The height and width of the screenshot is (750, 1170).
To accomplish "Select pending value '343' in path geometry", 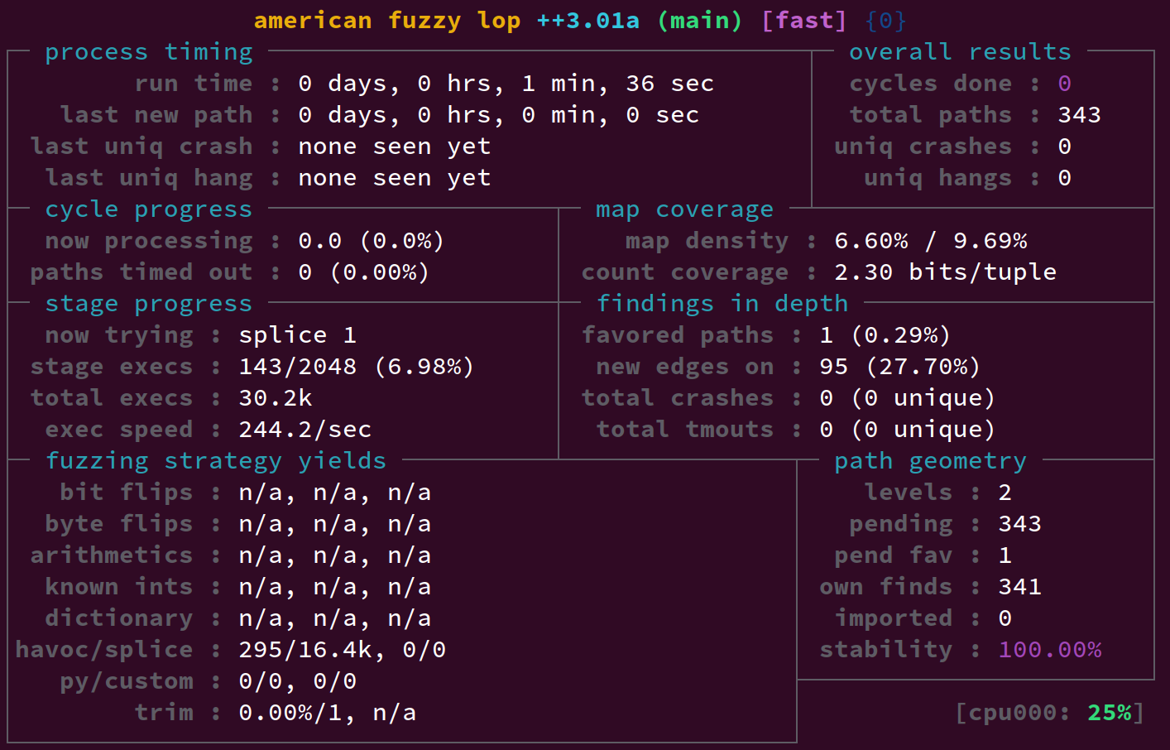I will pyautogui.click(x=1020, y=524).
